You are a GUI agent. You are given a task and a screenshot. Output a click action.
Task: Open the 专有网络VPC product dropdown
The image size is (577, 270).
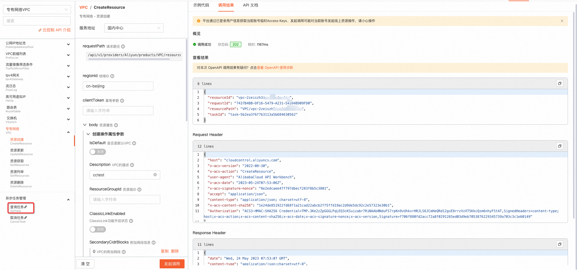click(37, 10)
